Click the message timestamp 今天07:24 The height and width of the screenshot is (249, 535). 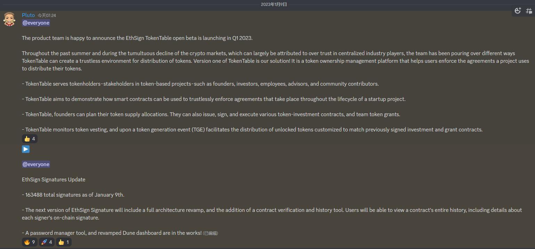click(x=47, y=15)
